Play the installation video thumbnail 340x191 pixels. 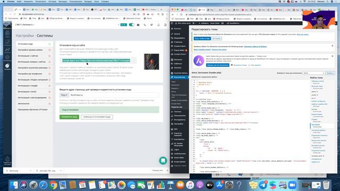pyautogui.click(x=151, y=62)
